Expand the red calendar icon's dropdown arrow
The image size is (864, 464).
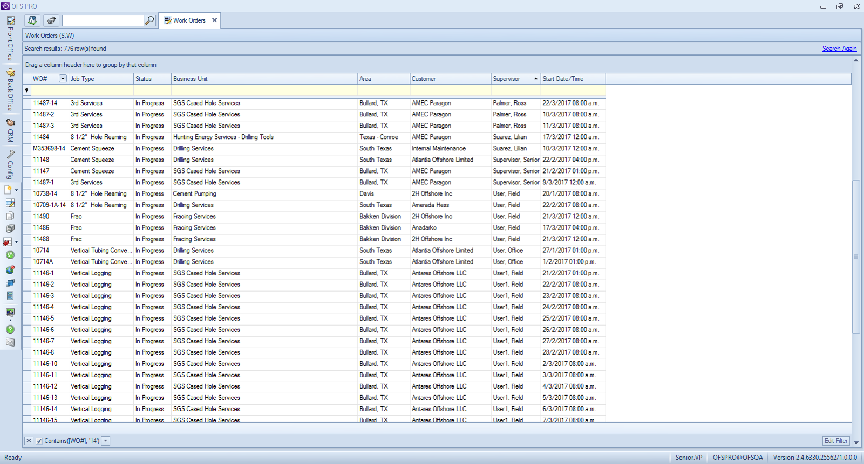(x=16, y=242)
